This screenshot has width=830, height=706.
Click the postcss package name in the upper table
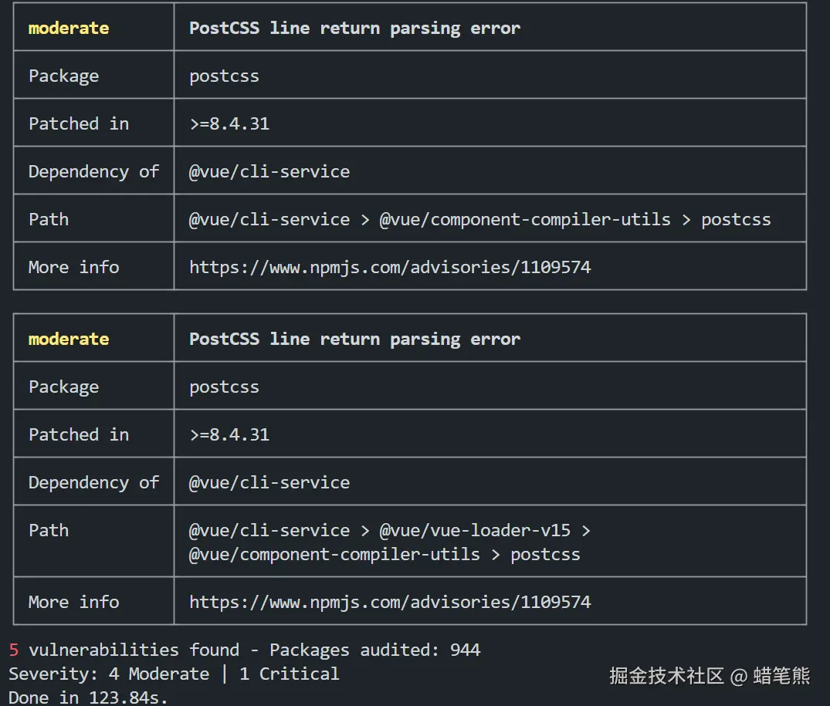pyautogui.click(x=224, y=76)
